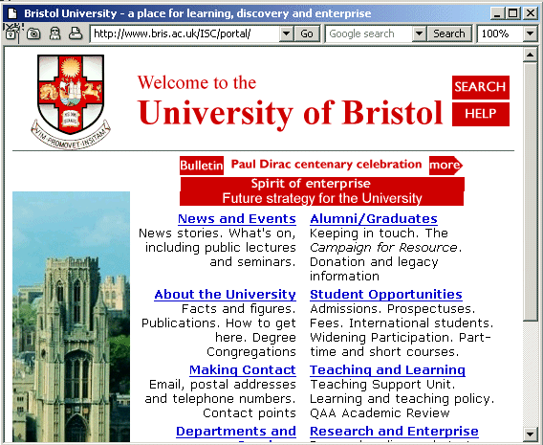Open the Alumni/Graduates link
The image size is (543, 445).
pyautogui.click(x=374, y=219)
